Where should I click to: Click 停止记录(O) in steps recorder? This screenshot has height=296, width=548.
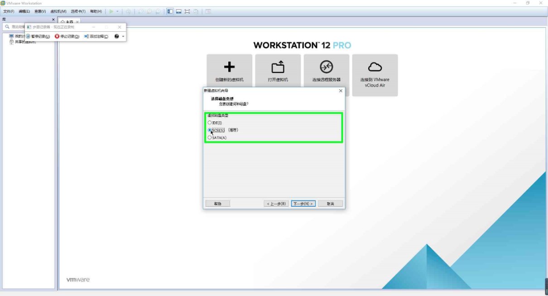coord(67,36)
